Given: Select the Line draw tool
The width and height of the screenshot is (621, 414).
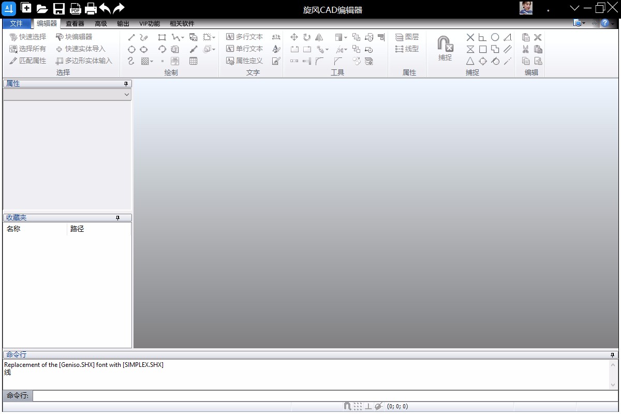Looking at the screenshot, I should coord(131,37).
